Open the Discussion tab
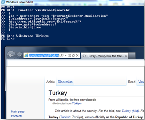Viewport: 145px width, 120px height. click(x=65, y=82)
